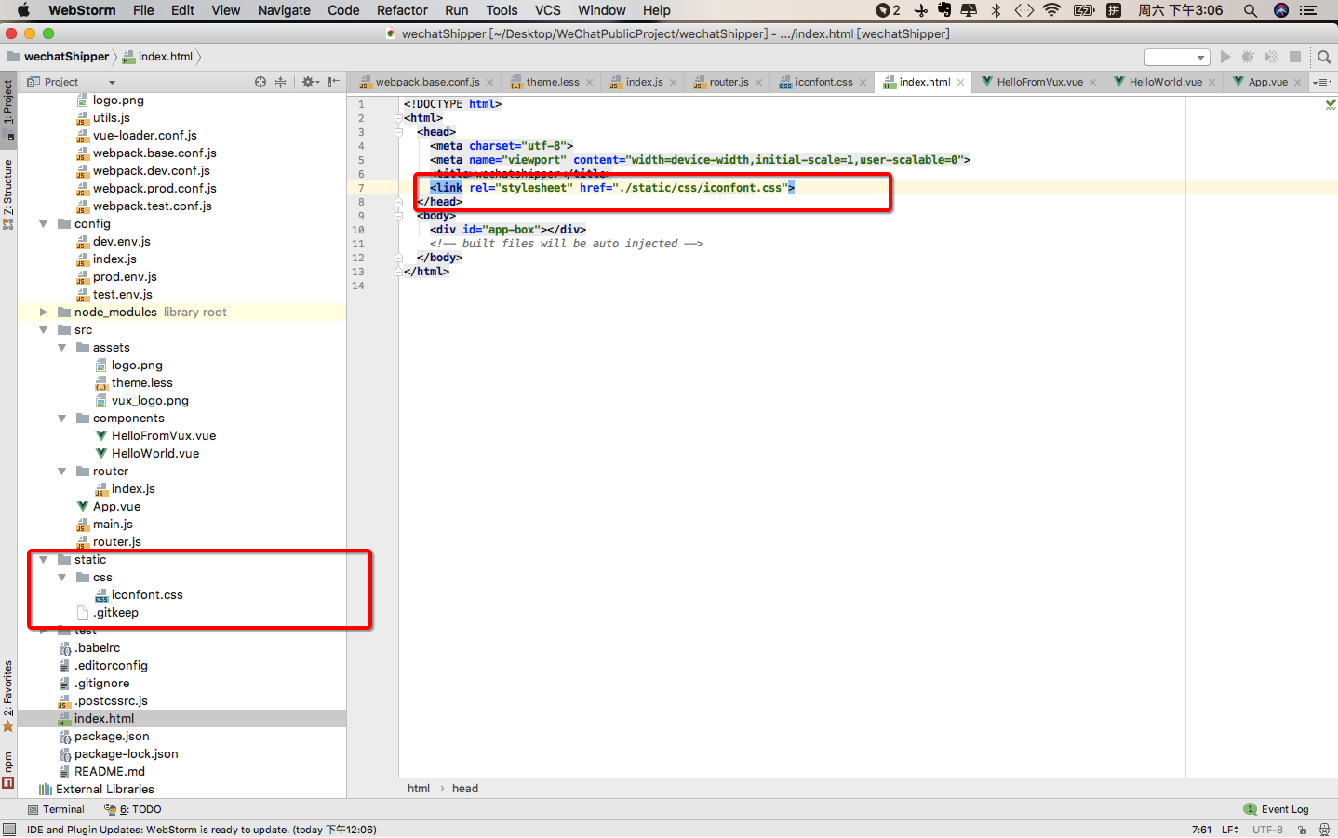Close the index.html editor tab

click(x=961, y=83)
